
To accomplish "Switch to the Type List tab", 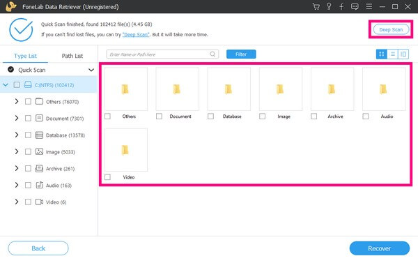I will 25,56.
